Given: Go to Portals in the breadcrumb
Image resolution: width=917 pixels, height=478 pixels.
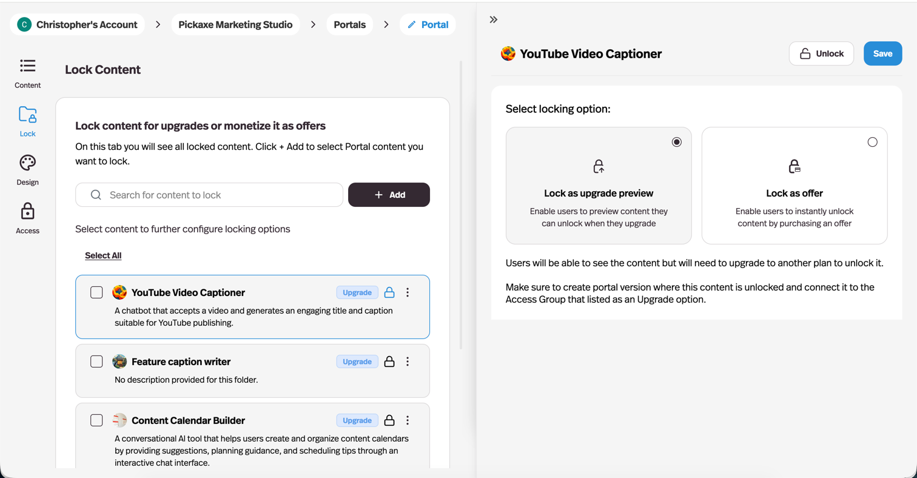Looking at the screenshot, I should click(x=349, y=24).
